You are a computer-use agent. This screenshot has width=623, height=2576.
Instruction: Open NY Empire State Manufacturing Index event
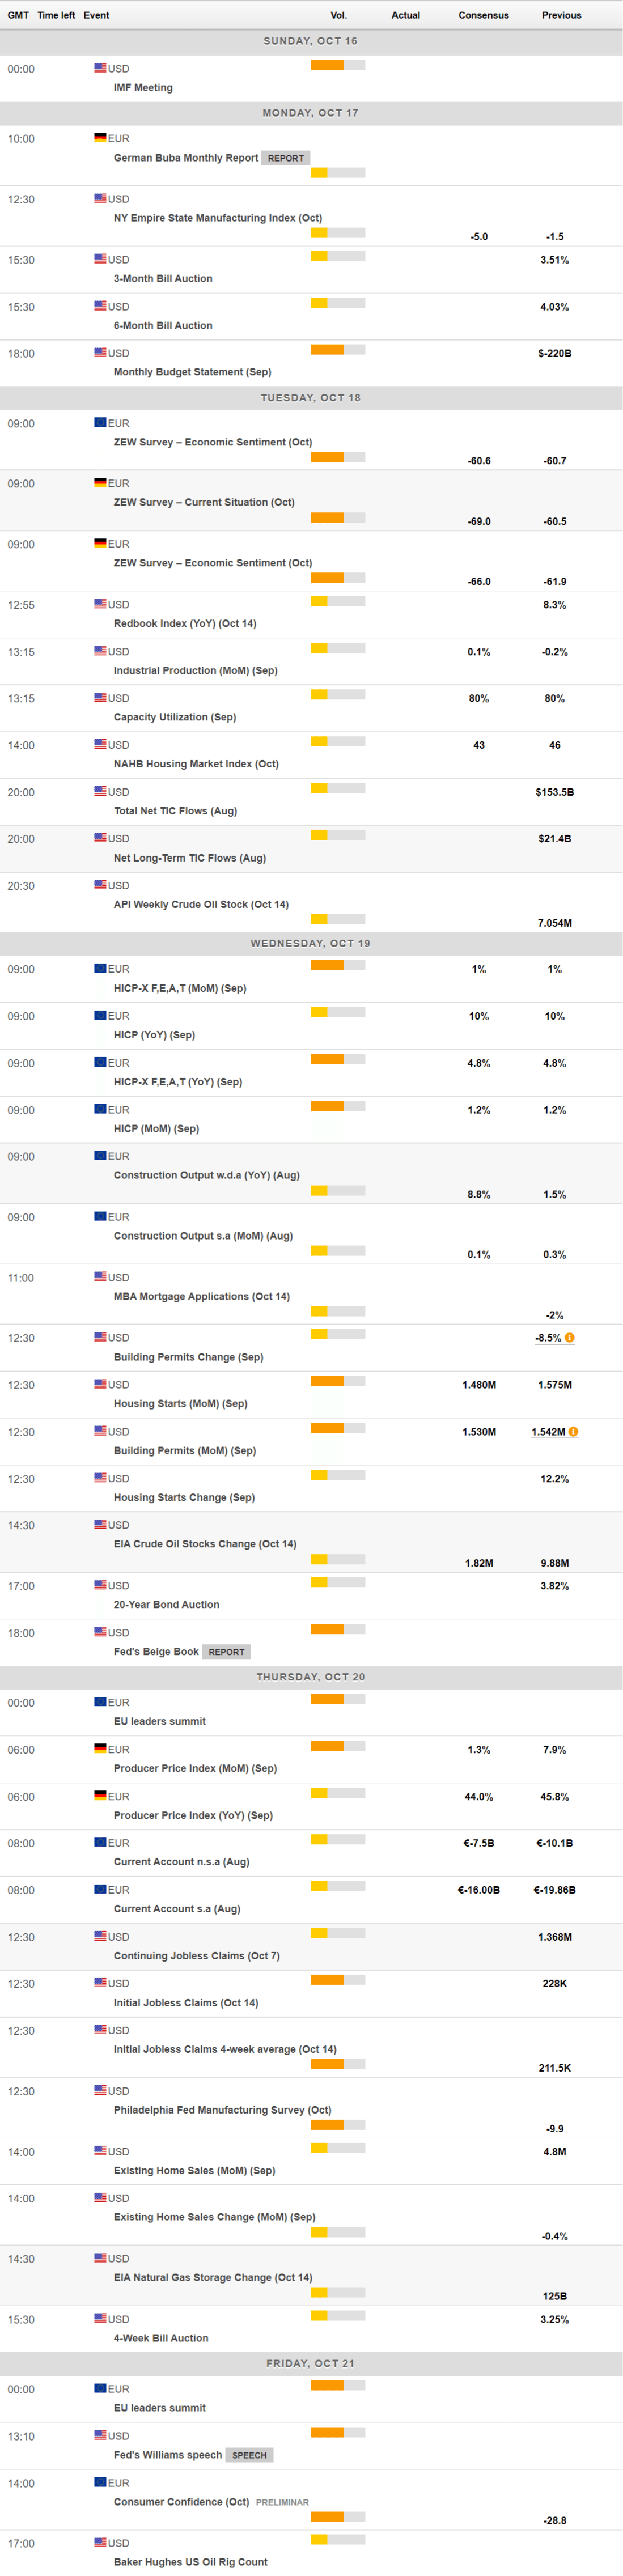click(x=217, y=218)
